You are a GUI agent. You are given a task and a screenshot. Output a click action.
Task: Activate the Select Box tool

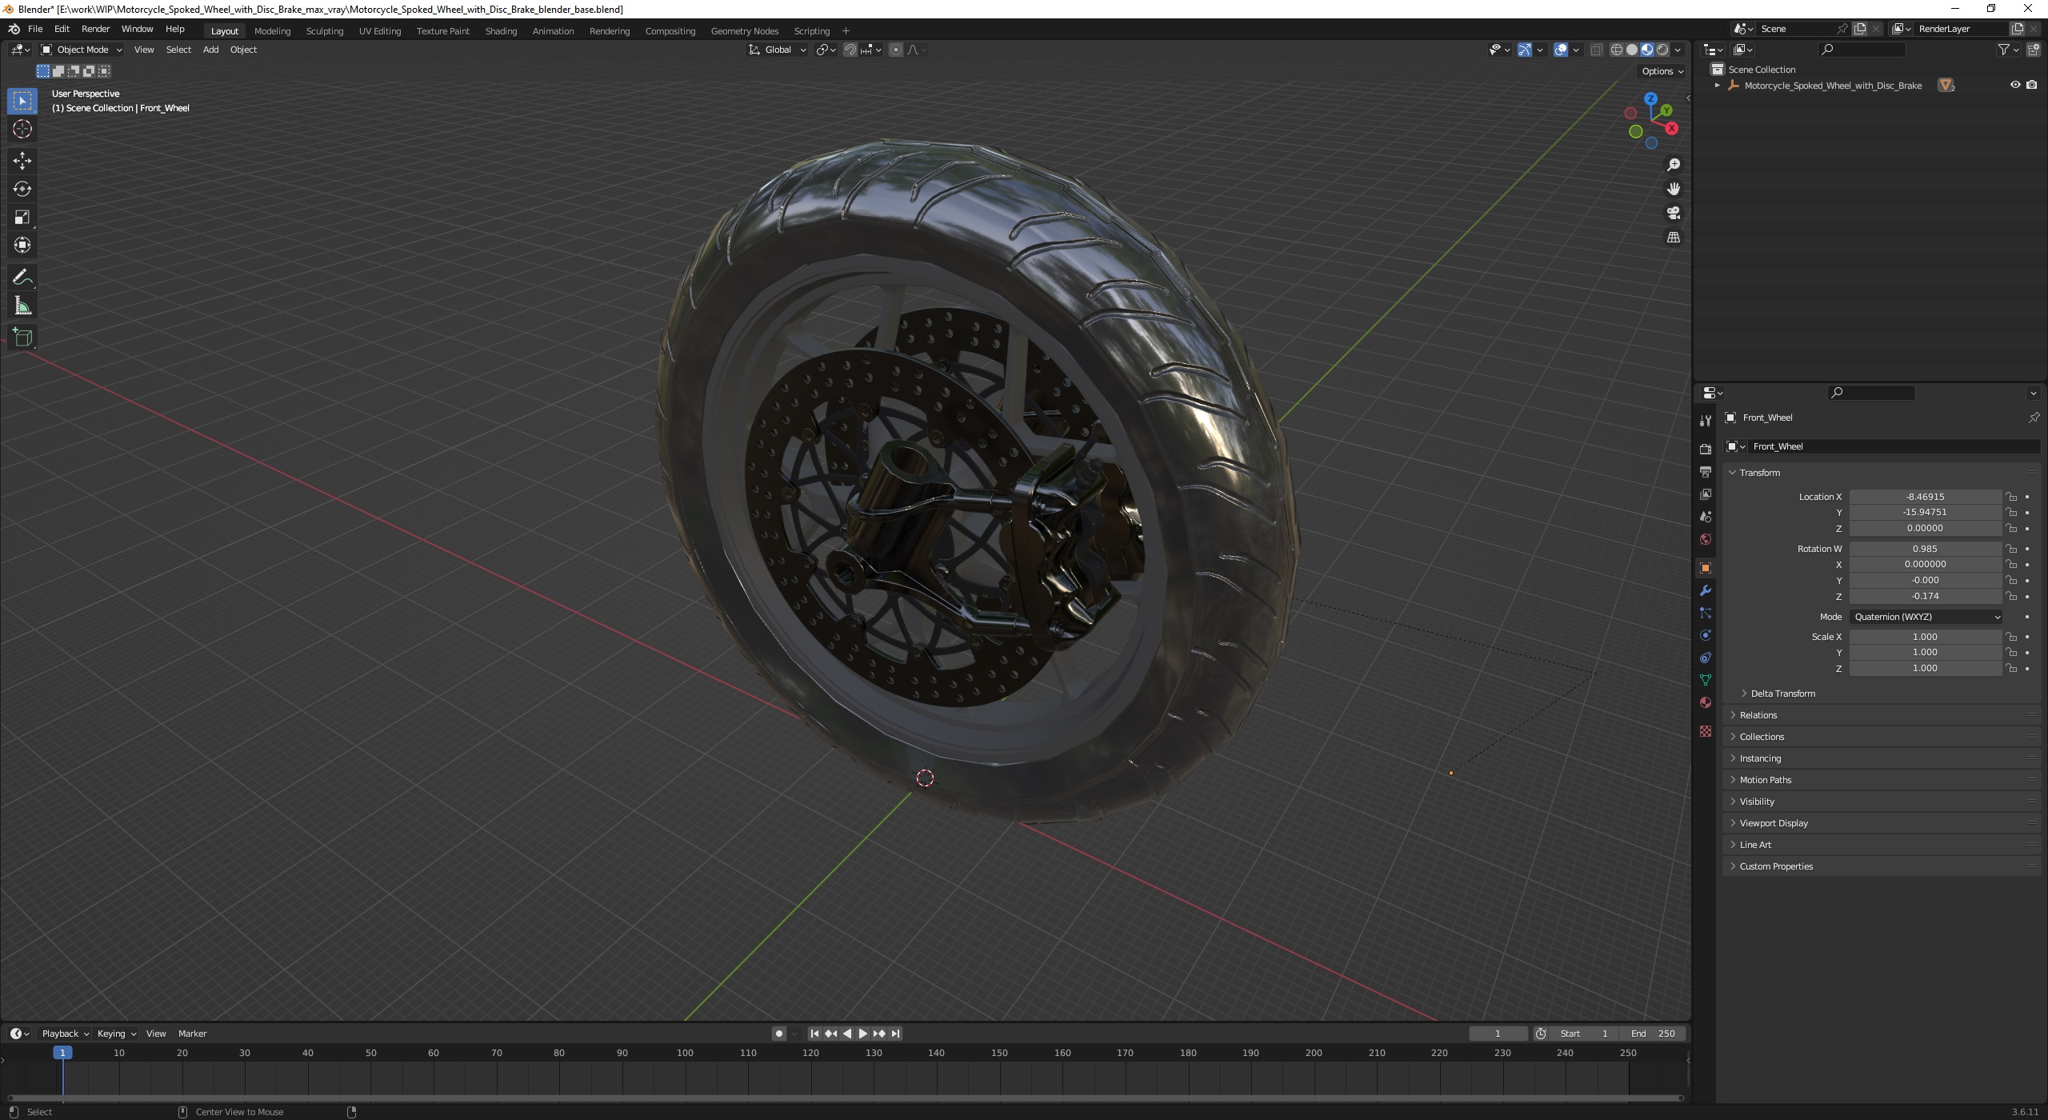(x=22, y=101)
